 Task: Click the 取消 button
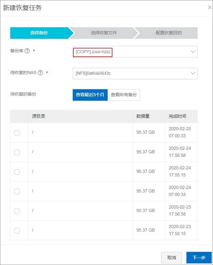coord(171,257)
